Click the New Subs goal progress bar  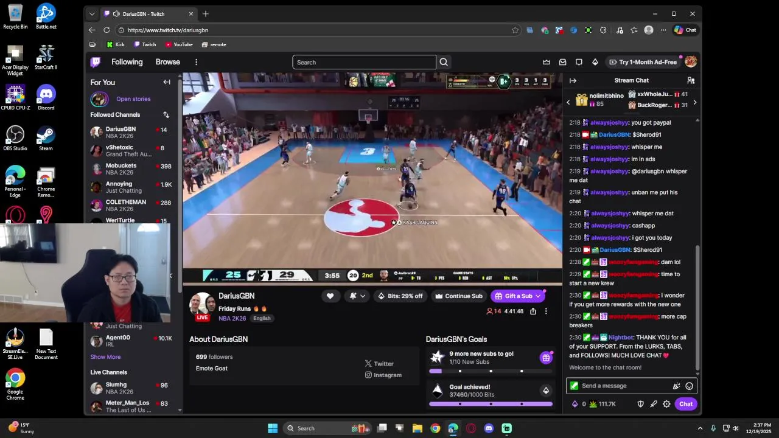[x=491, y=370]
